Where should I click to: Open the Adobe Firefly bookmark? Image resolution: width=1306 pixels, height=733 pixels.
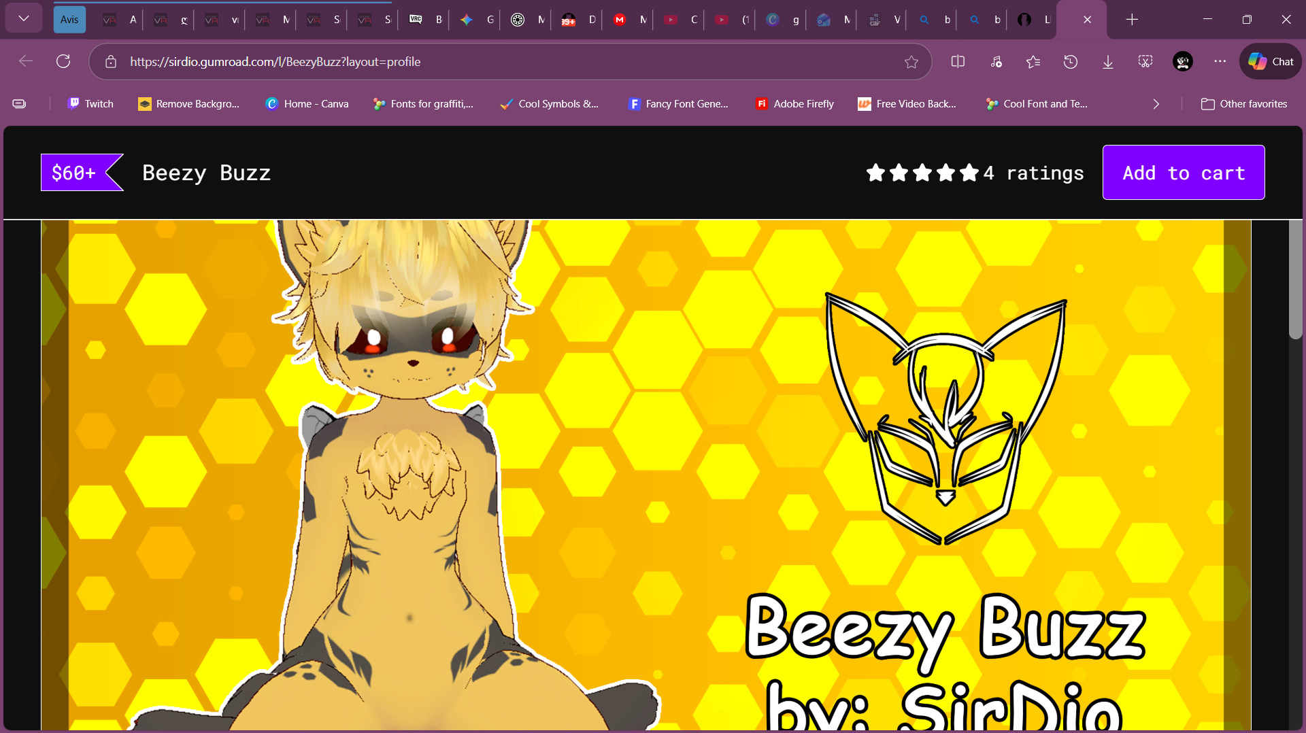coord(794,104)
